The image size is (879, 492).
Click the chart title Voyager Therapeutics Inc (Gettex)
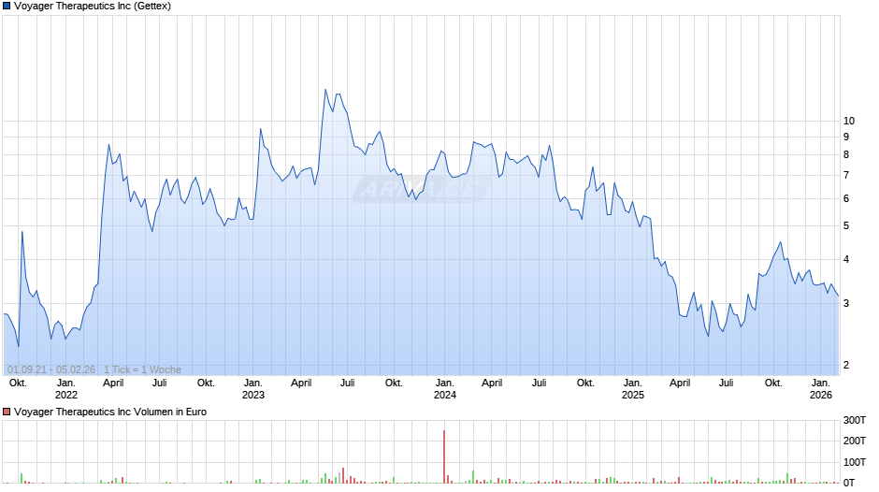click(x=93, y=7)
